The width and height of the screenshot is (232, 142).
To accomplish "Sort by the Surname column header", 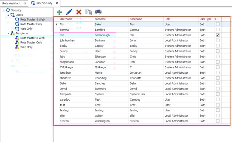I will [111, 19].
